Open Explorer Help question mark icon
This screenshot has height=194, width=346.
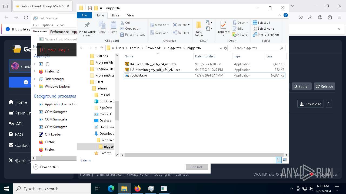coord(285,15)
